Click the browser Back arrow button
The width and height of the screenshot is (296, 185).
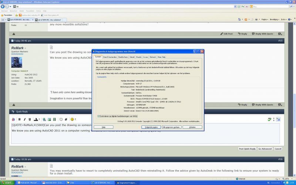[x=3, y=6]
